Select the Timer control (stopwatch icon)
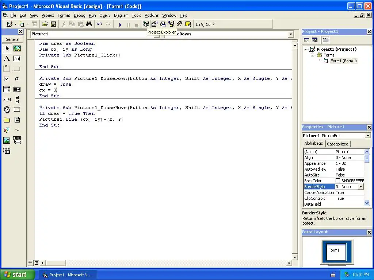This screenshot has height=280, width=374. coord(7,109)
